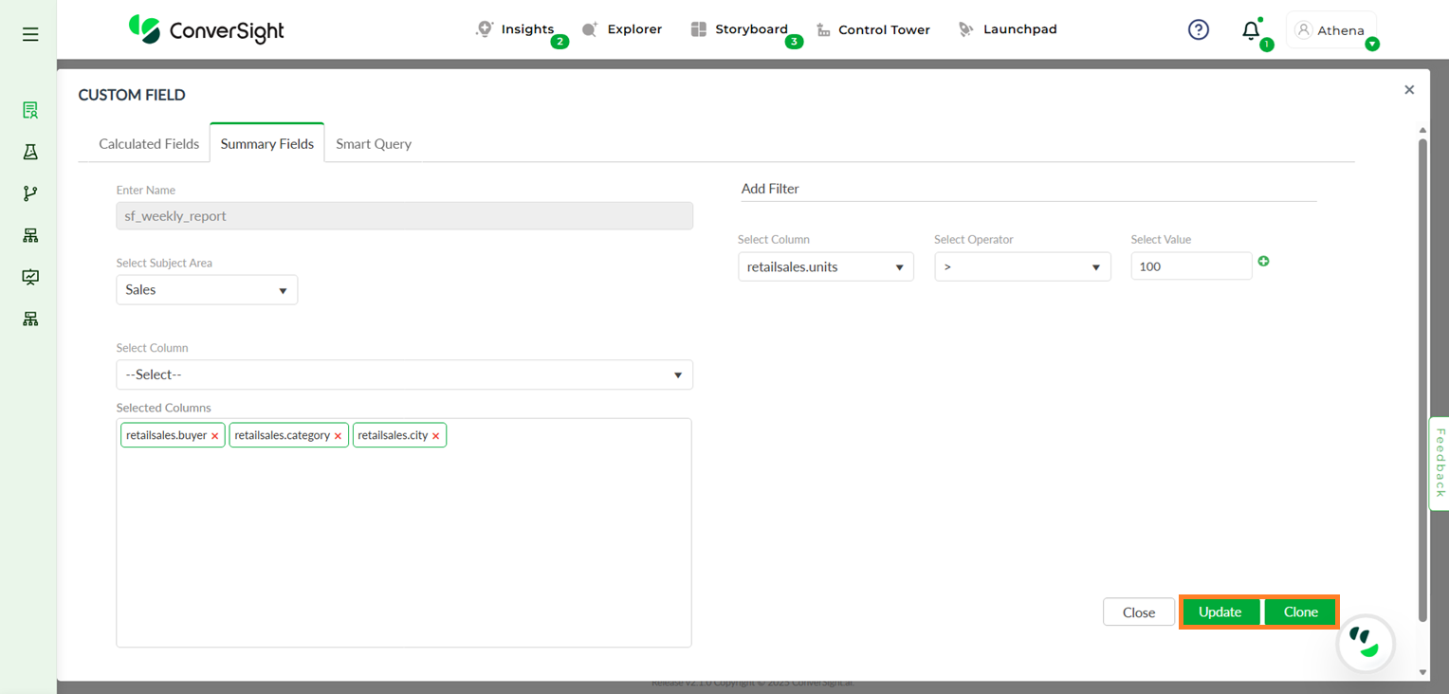Screen dimensions: 1449x694
Task: Click the help question mark icon
Action: pyautogui.click(x=1199, y=30)
